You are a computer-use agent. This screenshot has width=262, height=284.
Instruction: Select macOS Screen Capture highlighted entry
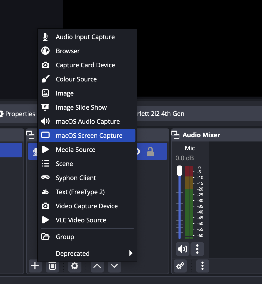pos(87,135)
